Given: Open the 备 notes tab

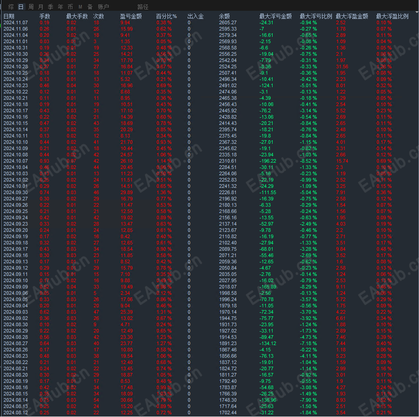Looking at the screenshot, I should tap(90, 7).
